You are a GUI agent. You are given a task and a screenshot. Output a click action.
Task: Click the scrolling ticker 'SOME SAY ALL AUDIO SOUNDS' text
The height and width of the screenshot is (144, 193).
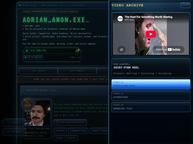pos(71,79)
